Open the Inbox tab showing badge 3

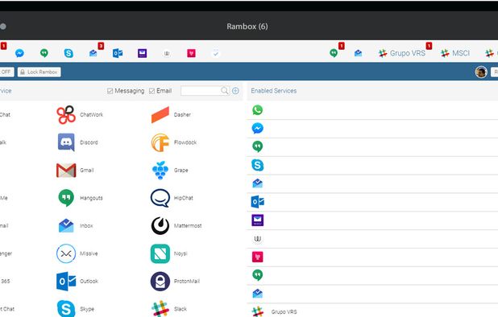(93, 53)
